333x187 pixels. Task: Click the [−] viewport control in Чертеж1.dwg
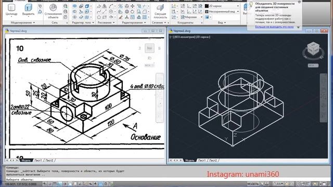pyautogui.click(x=171, y=37)
